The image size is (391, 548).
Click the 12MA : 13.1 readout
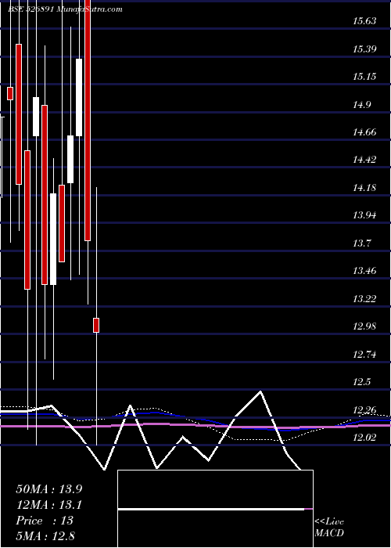pyautogui.click(x=49, y=505)
